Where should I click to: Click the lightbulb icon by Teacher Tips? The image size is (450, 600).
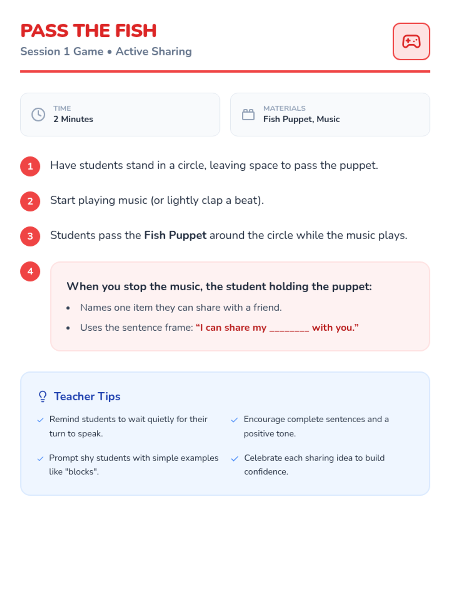coord(43,396)
